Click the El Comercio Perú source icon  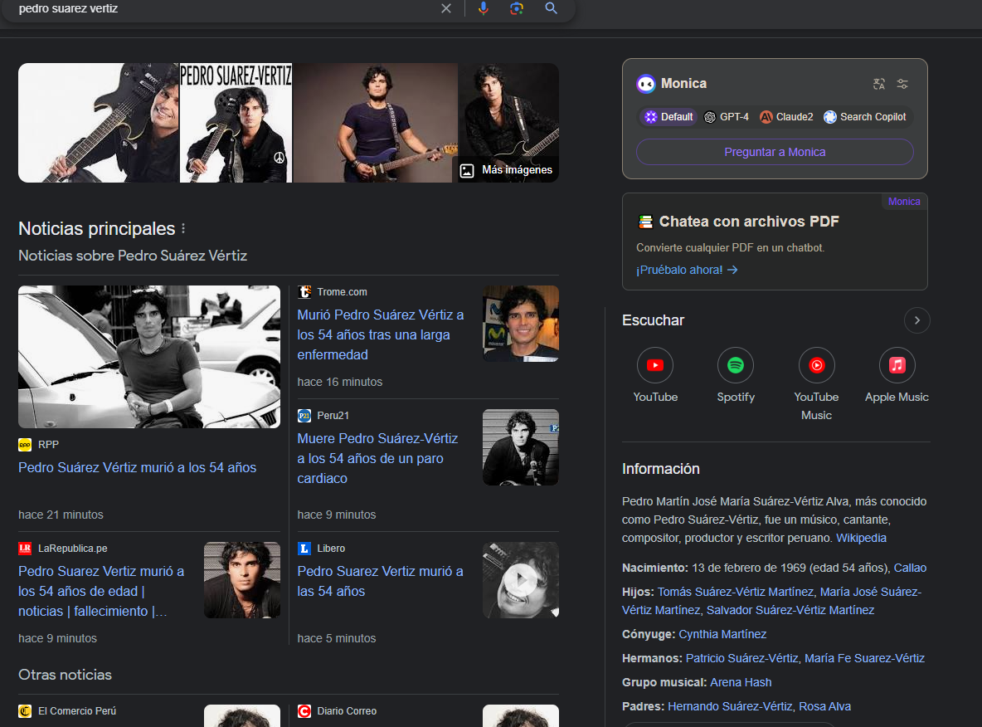pos(25,711)
